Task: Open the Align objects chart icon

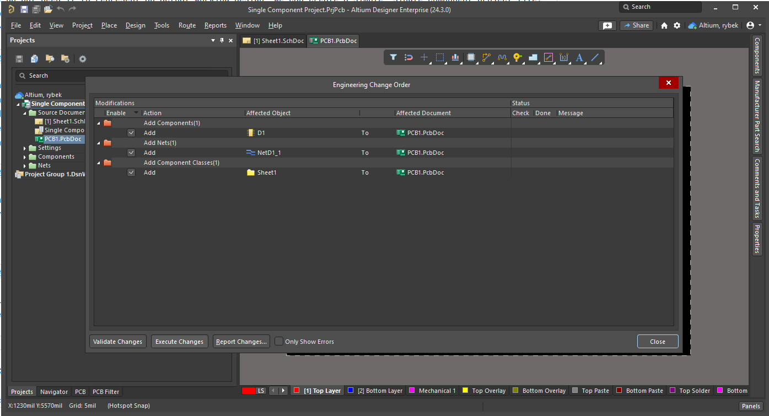Action: pos(455,57)
